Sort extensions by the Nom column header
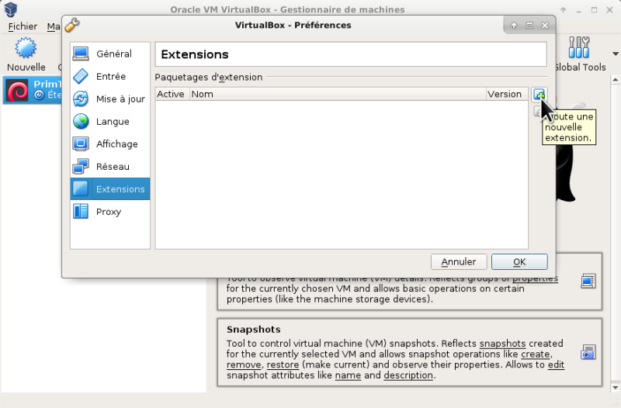 (x=338, y=94)
